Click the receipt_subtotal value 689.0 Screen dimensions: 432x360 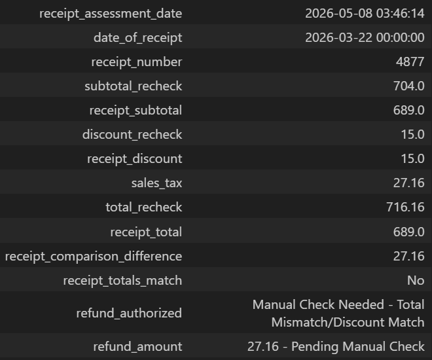coord(408,111)
